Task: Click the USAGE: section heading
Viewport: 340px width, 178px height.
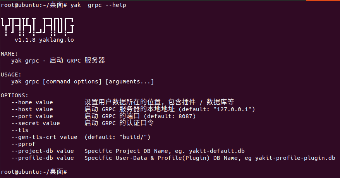Action: coord(11,75)
